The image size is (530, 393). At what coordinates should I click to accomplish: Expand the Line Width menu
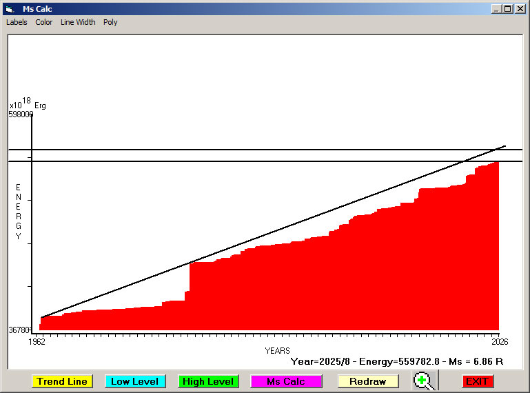[x=78, y=22]
